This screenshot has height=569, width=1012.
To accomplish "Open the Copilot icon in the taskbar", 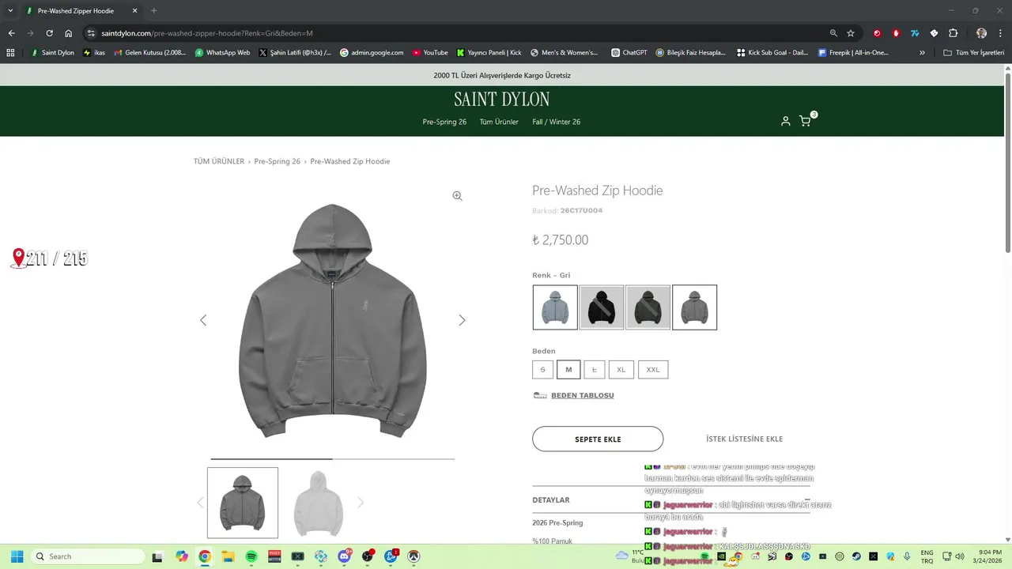I will pyautogui.click(x=182, y=556).
